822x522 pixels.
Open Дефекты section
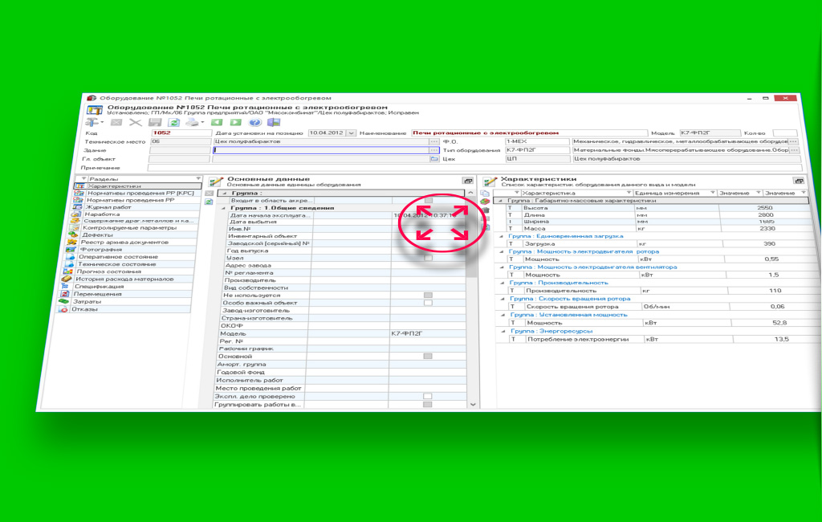(x=97, y=235)
